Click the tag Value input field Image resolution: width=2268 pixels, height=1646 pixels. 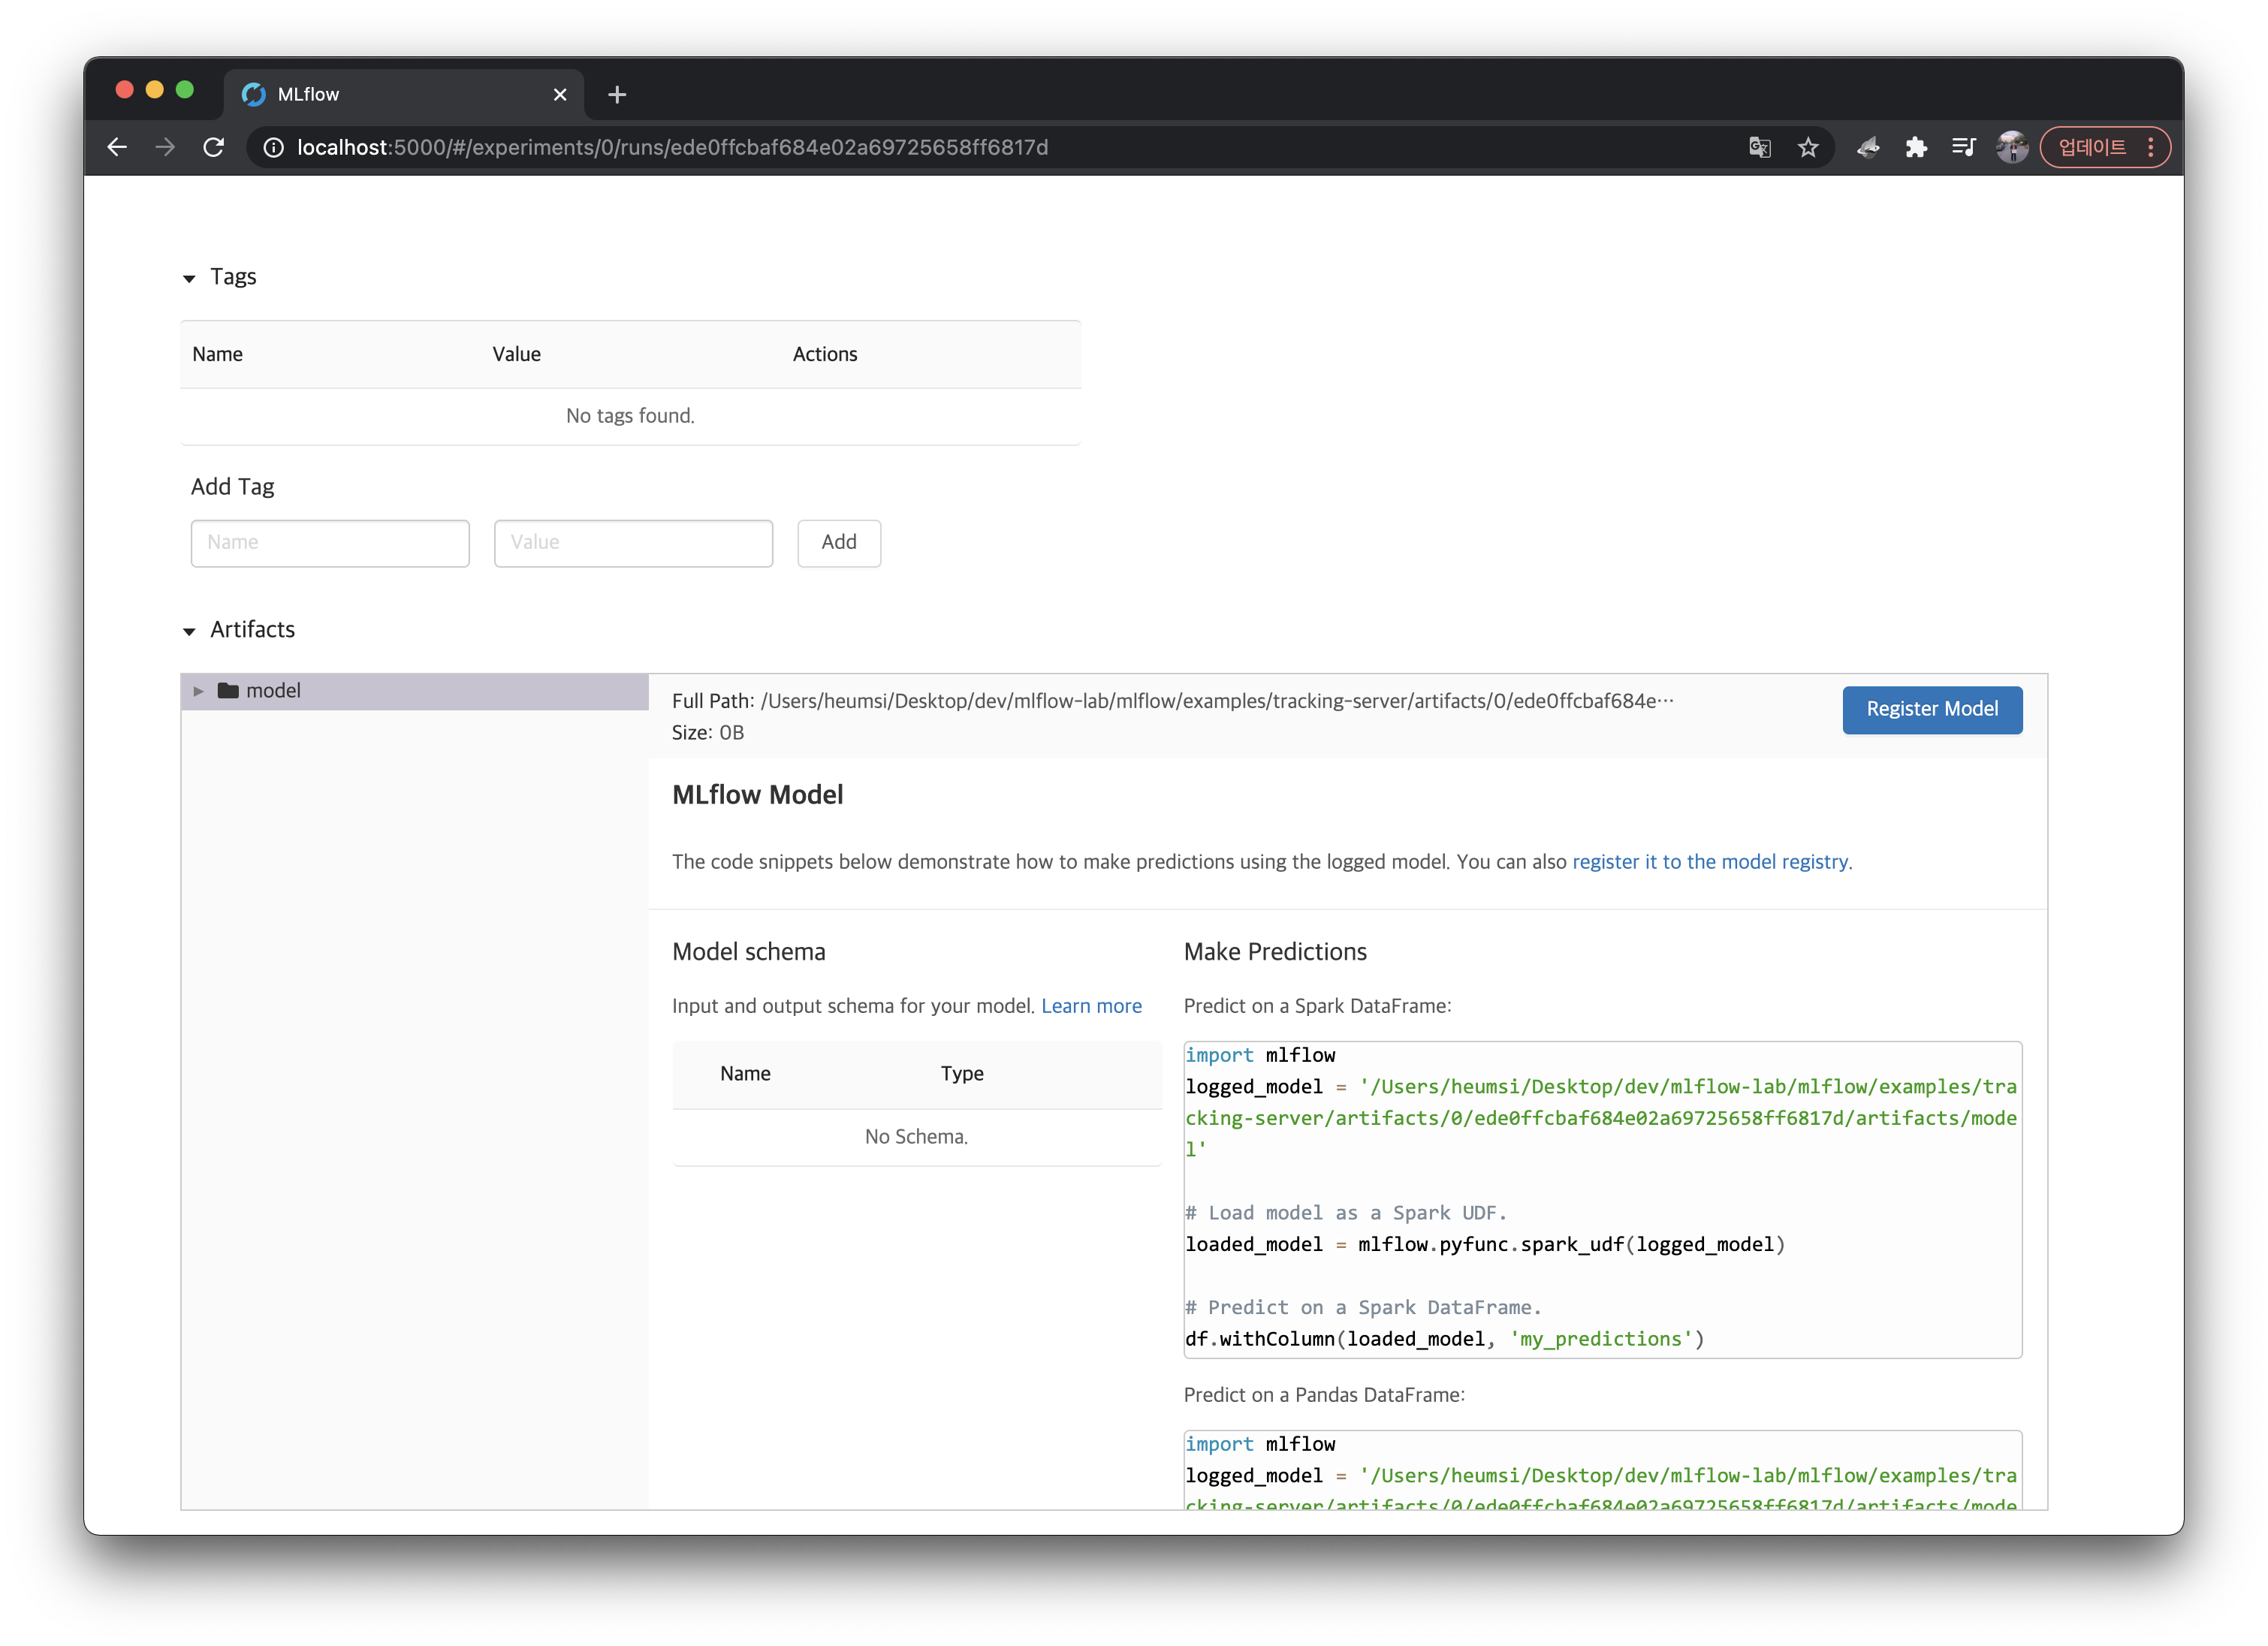click(x=633, y=542)
